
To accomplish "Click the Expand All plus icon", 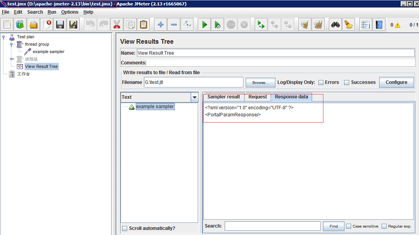I will click(160, 25).
